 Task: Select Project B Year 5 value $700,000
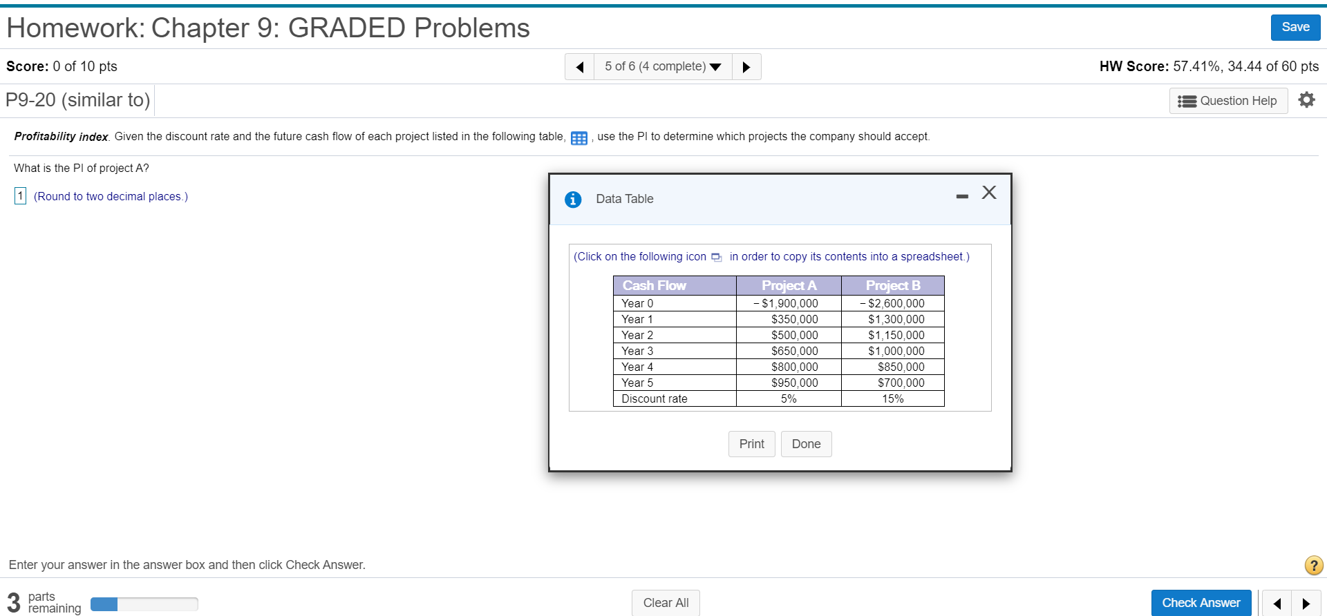(x=901, y=383)
